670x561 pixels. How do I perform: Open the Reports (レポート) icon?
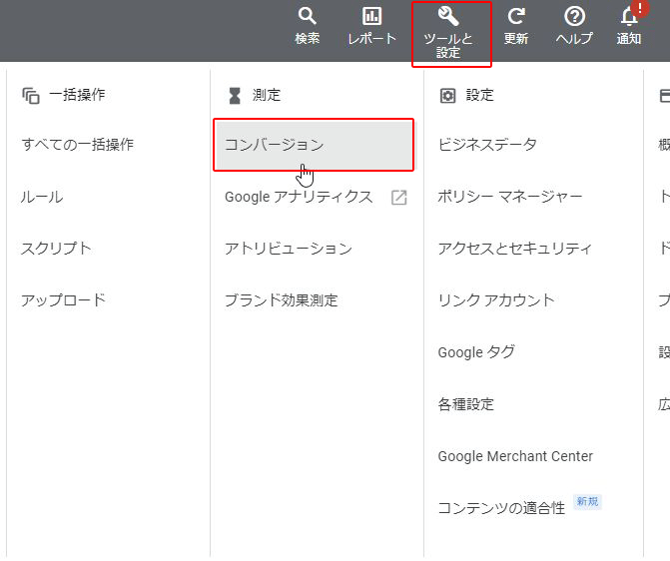click(371, 17)
